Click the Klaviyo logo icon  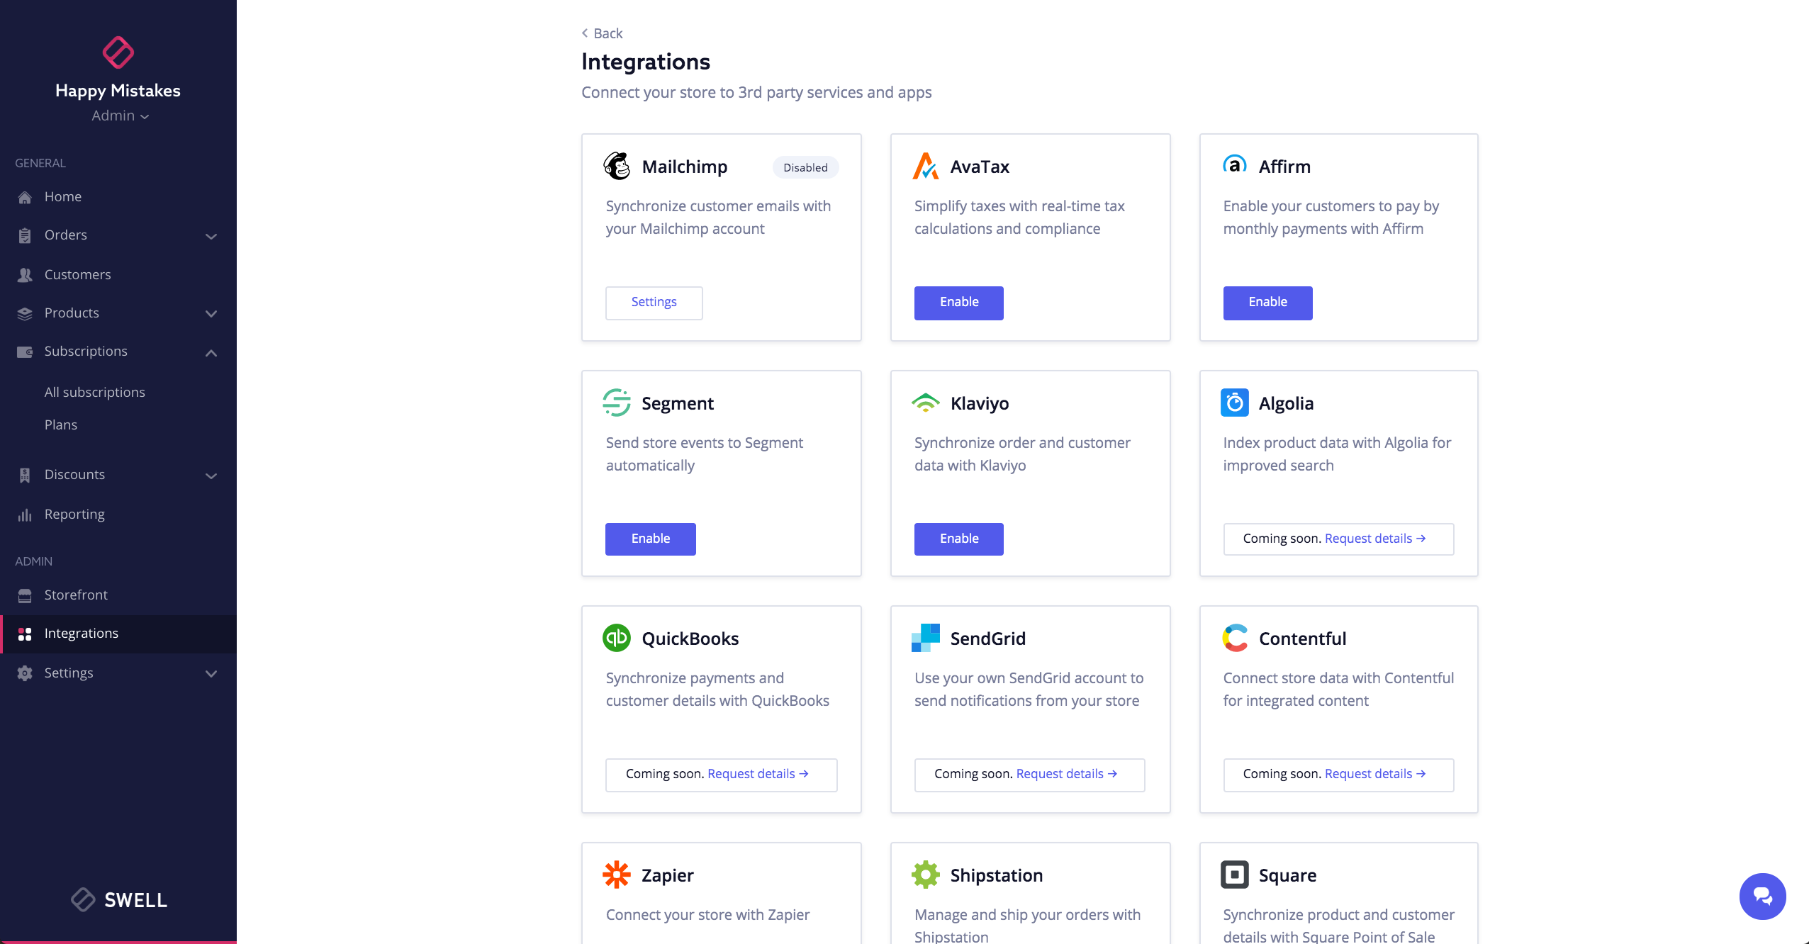coord(926,402)
